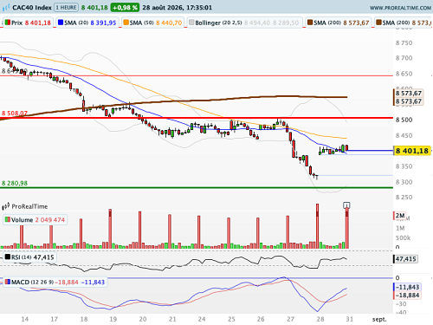Image resolution: width=433 pixels, height=325 pixels.
Task: Select the thick green support line
Action: [x=197, y=188]
